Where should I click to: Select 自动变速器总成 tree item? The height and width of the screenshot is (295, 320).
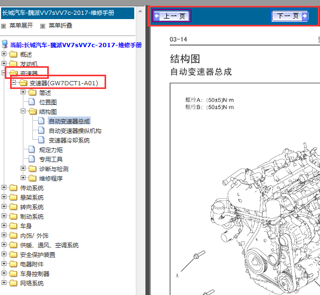[69, 121]
